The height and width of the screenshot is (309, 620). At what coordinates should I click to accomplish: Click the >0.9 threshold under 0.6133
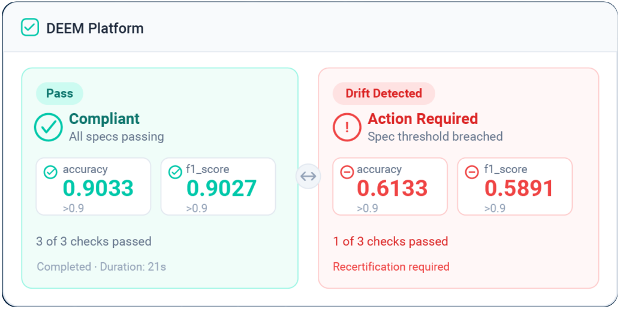point(368,208)
